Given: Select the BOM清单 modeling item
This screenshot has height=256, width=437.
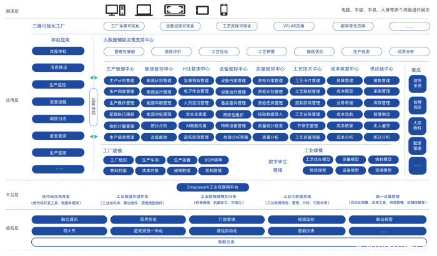Looking at the screenshot, I should pyautogui.click(x=214, y=160).
